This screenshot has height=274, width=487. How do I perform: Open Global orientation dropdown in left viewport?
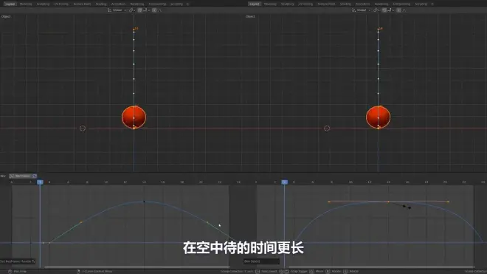tap(119, 10)
